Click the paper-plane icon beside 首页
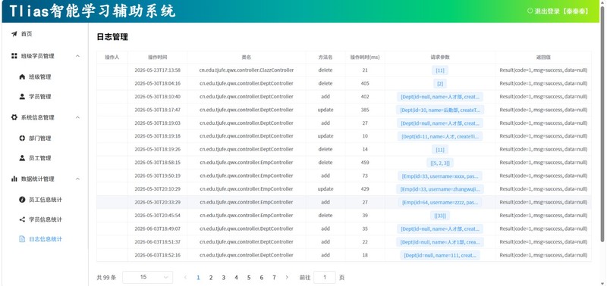The width and height of the screenshot is (607, 286). click(14, 34)
